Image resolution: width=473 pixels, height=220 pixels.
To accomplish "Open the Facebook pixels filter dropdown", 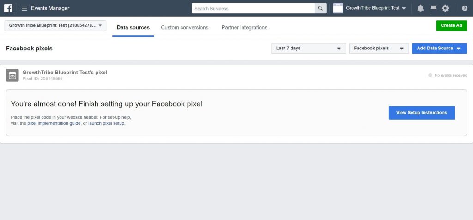I will tap(379, 48).
